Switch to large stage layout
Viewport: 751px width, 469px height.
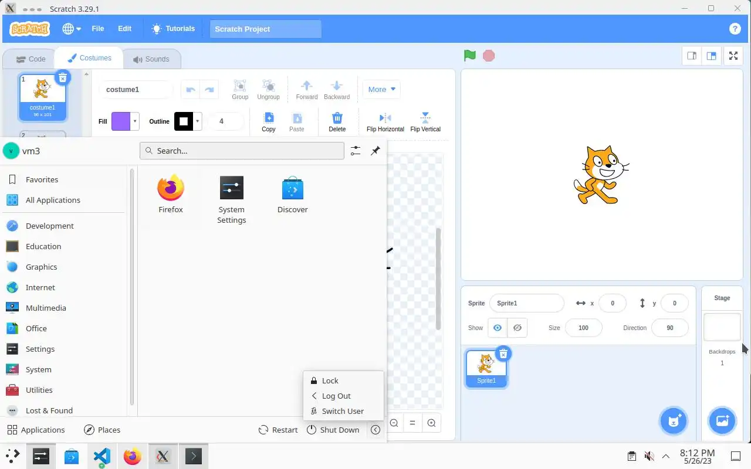coord(711,56)
